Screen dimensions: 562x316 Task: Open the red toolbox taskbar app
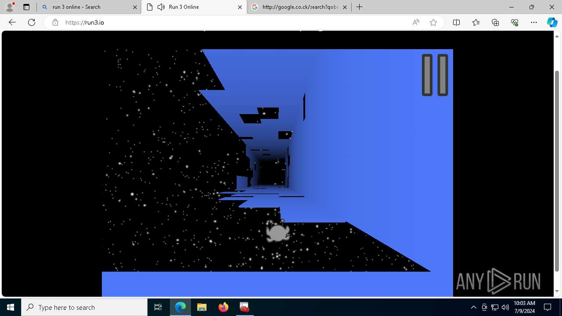coord(245,307)
